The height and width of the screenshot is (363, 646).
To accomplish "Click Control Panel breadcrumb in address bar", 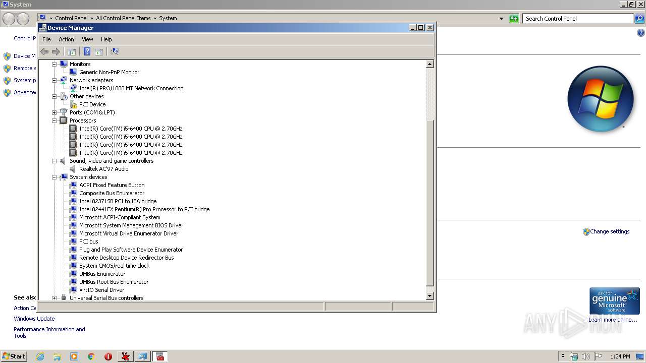I will (71, 18).
